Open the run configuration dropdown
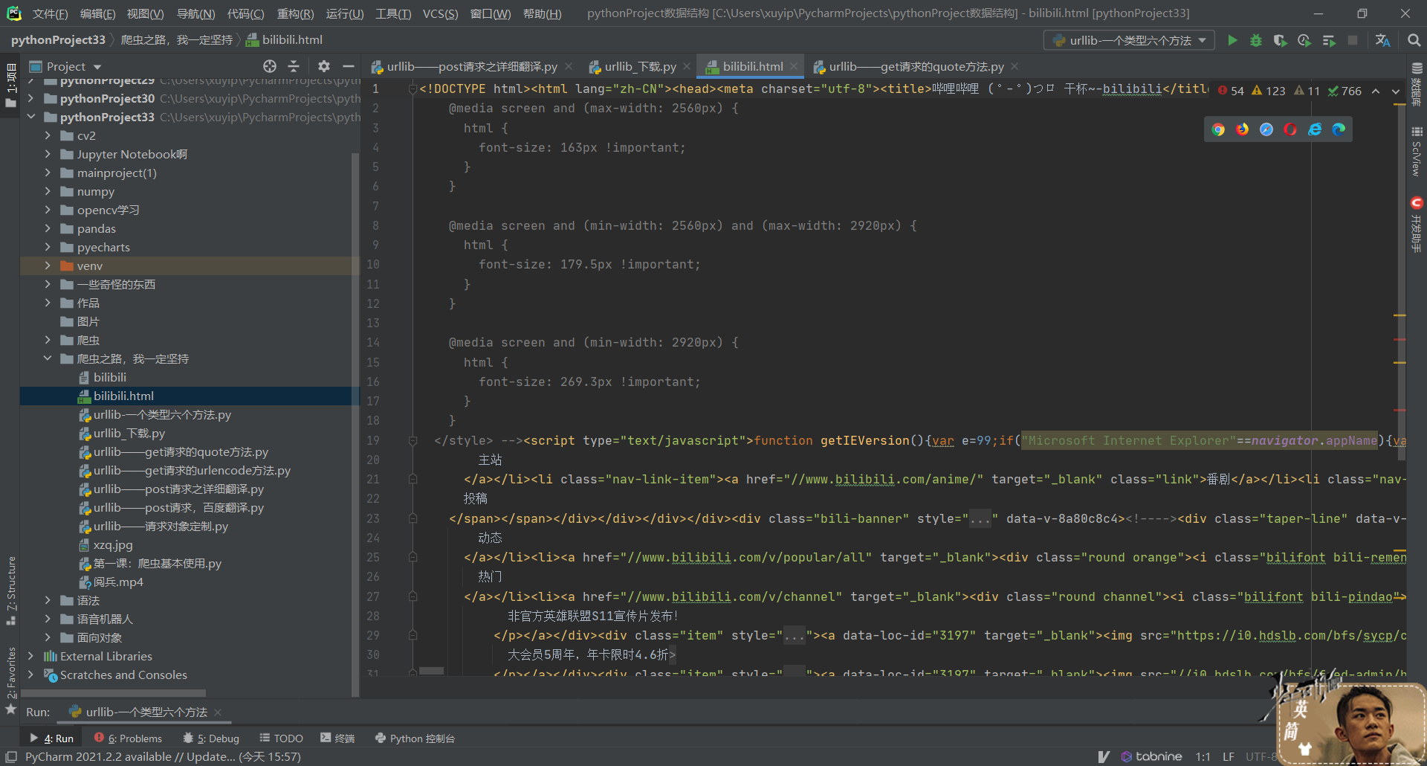Viewport: 1427px width, 766px height. (1129, 40)
